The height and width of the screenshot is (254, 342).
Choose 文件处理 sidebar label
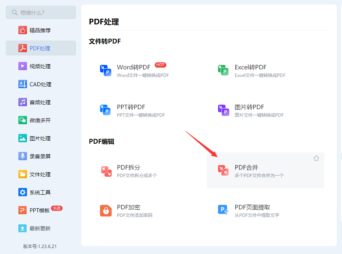40,174
